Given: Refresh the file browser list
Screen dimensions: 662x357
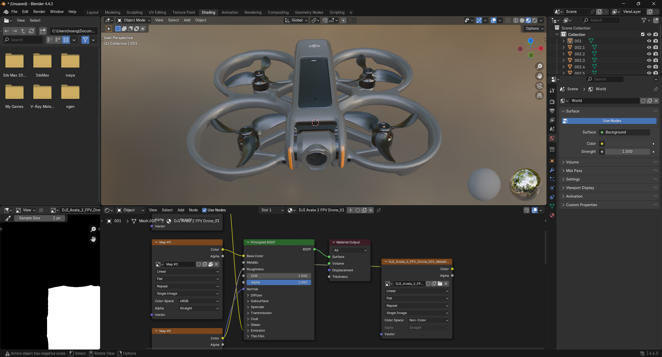Looking at the screenshot, I should (31, 31).
